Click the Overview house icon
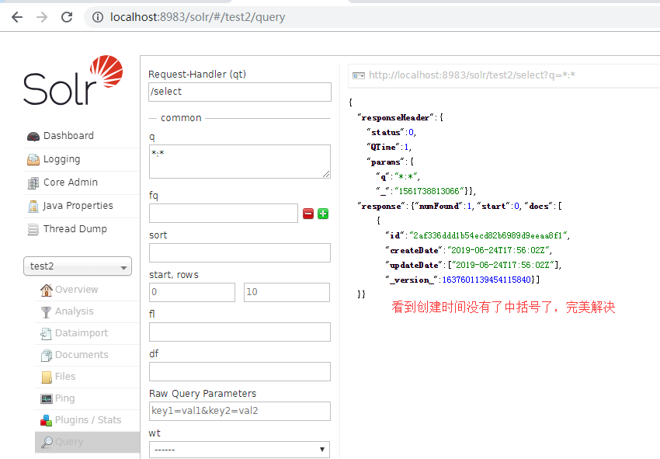Screen dimensions: 660x459 pos(47,290)
